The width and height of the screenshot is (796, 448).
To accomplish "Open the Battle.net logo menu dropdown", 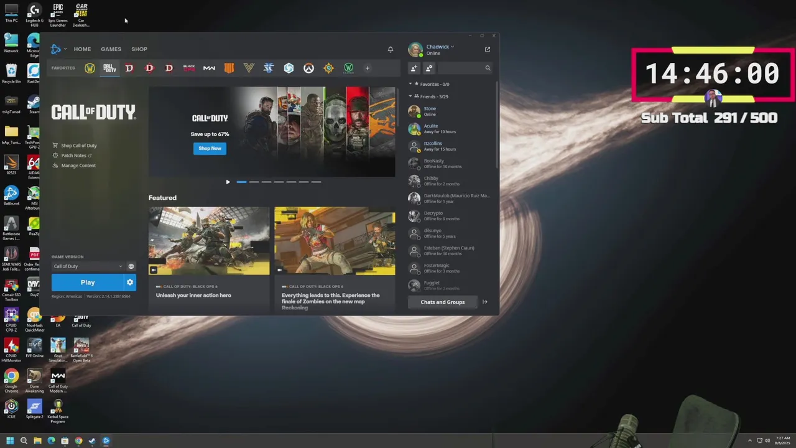I will click(58, 49).
